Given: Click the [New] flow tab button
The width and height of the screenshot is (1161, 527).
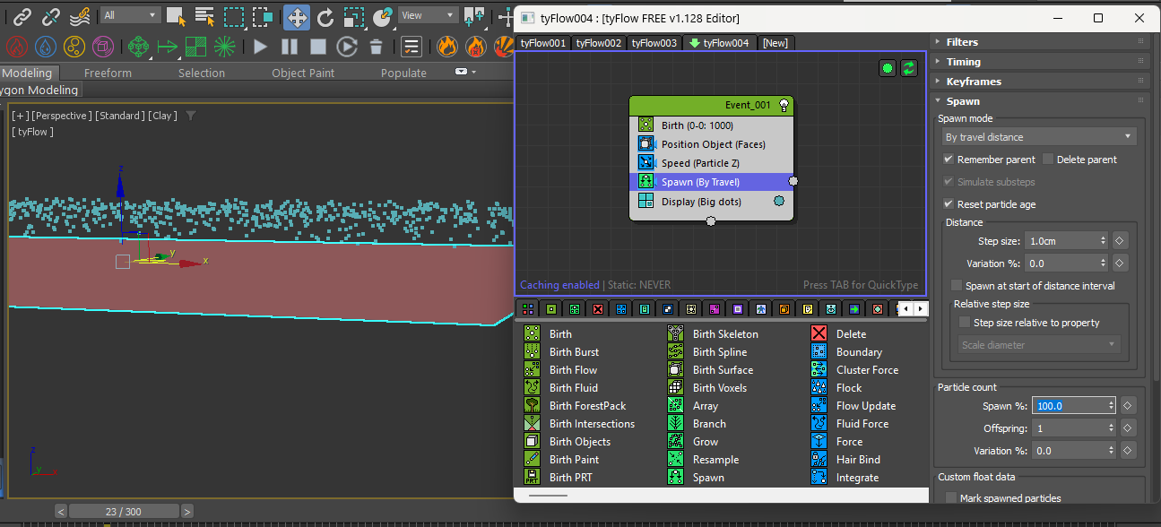Looking at the screenshot, I should 775,43.
